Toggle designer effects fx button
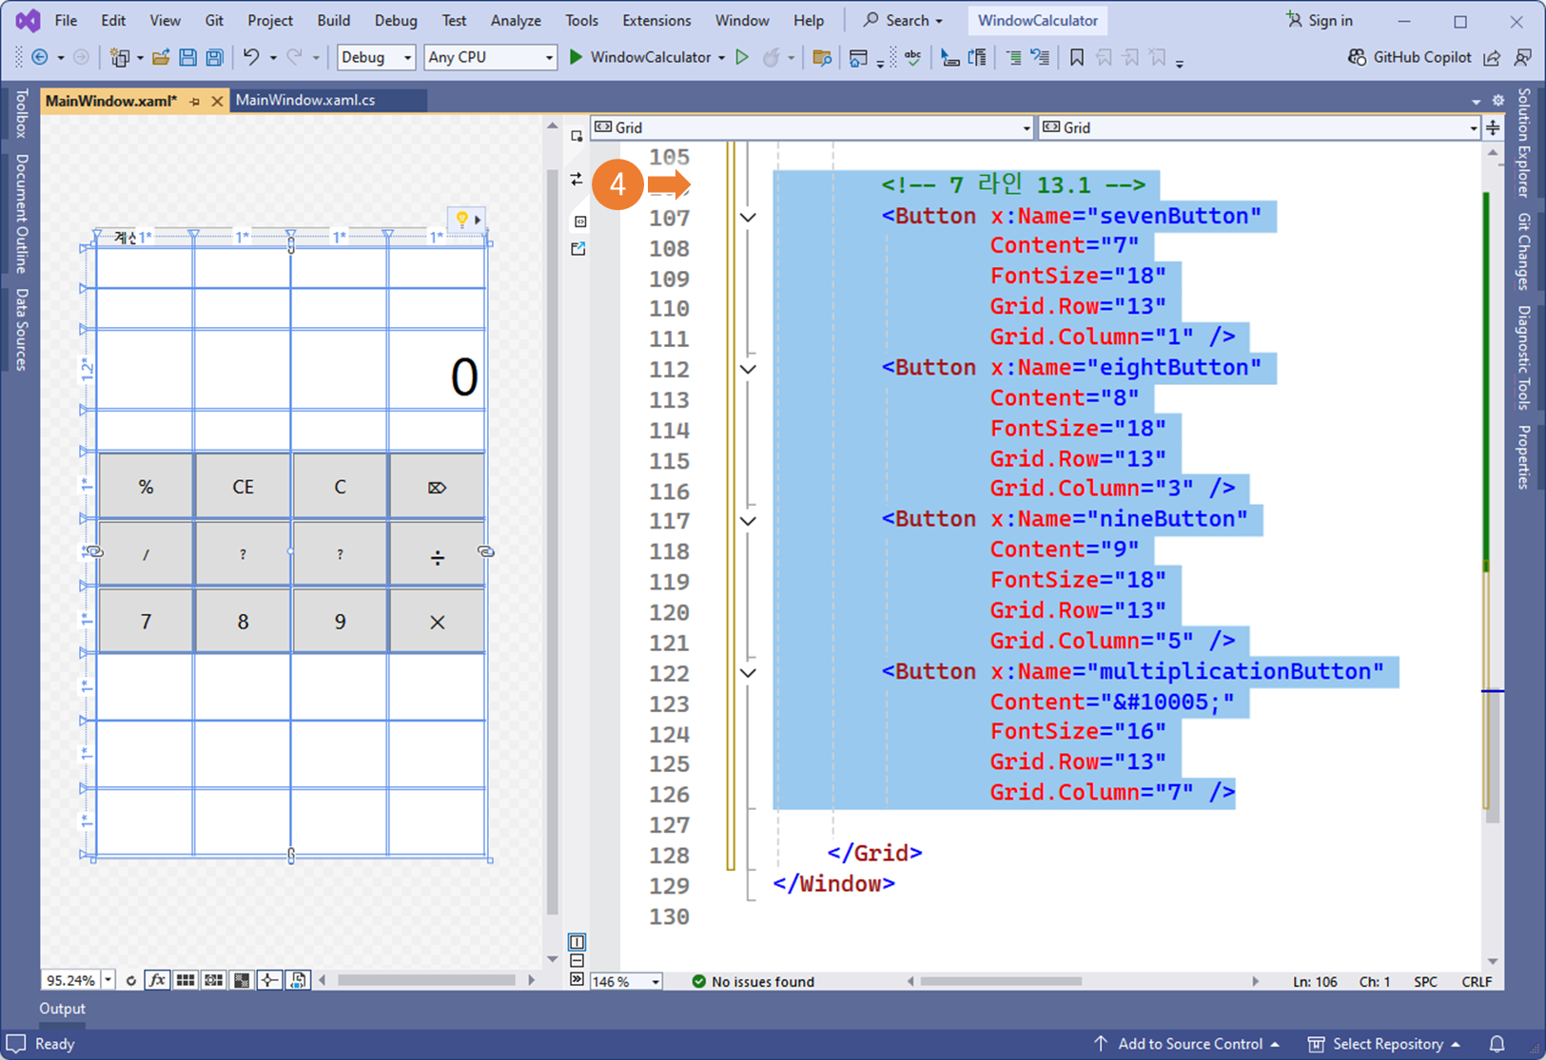 tap(158, 980)
